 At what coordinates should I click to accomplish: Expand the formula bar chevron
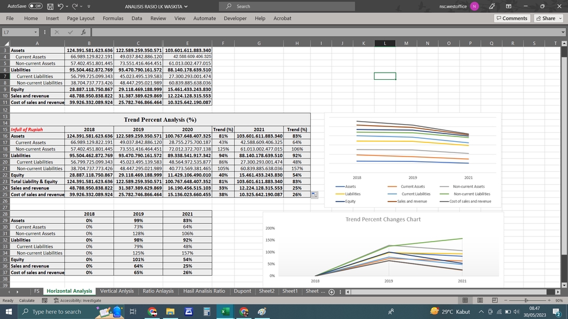click(563, 32)
